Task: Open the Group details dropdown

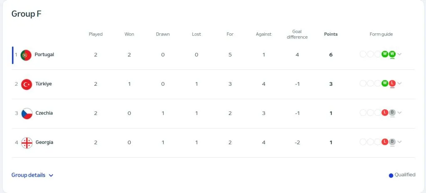Action: click(32, 175)
